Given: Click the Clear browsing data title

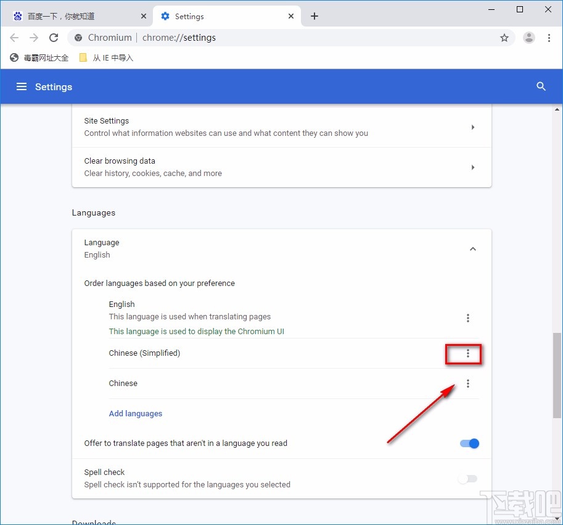Looking at the screenshot, I should (120, 161).
